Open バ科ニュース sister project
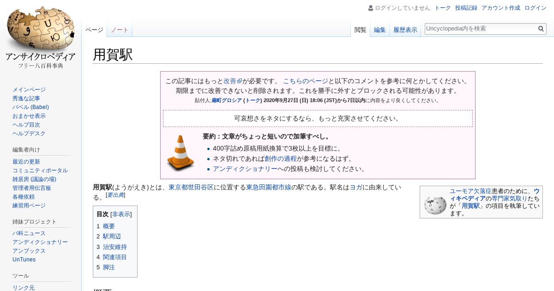The width and height of the screenshot is (554, 291). point(29,233)
